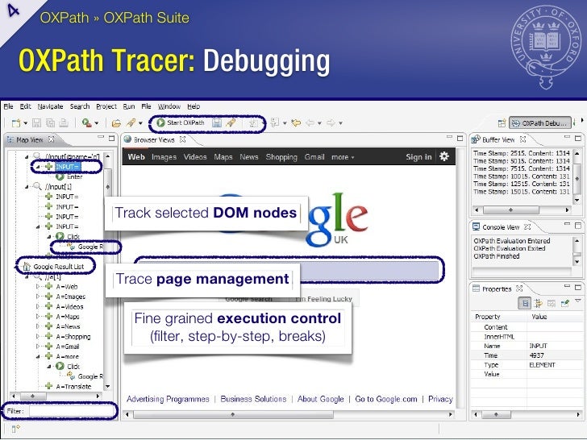
Task: Click the yellow last edit location arrow
Action: (296, 122)
